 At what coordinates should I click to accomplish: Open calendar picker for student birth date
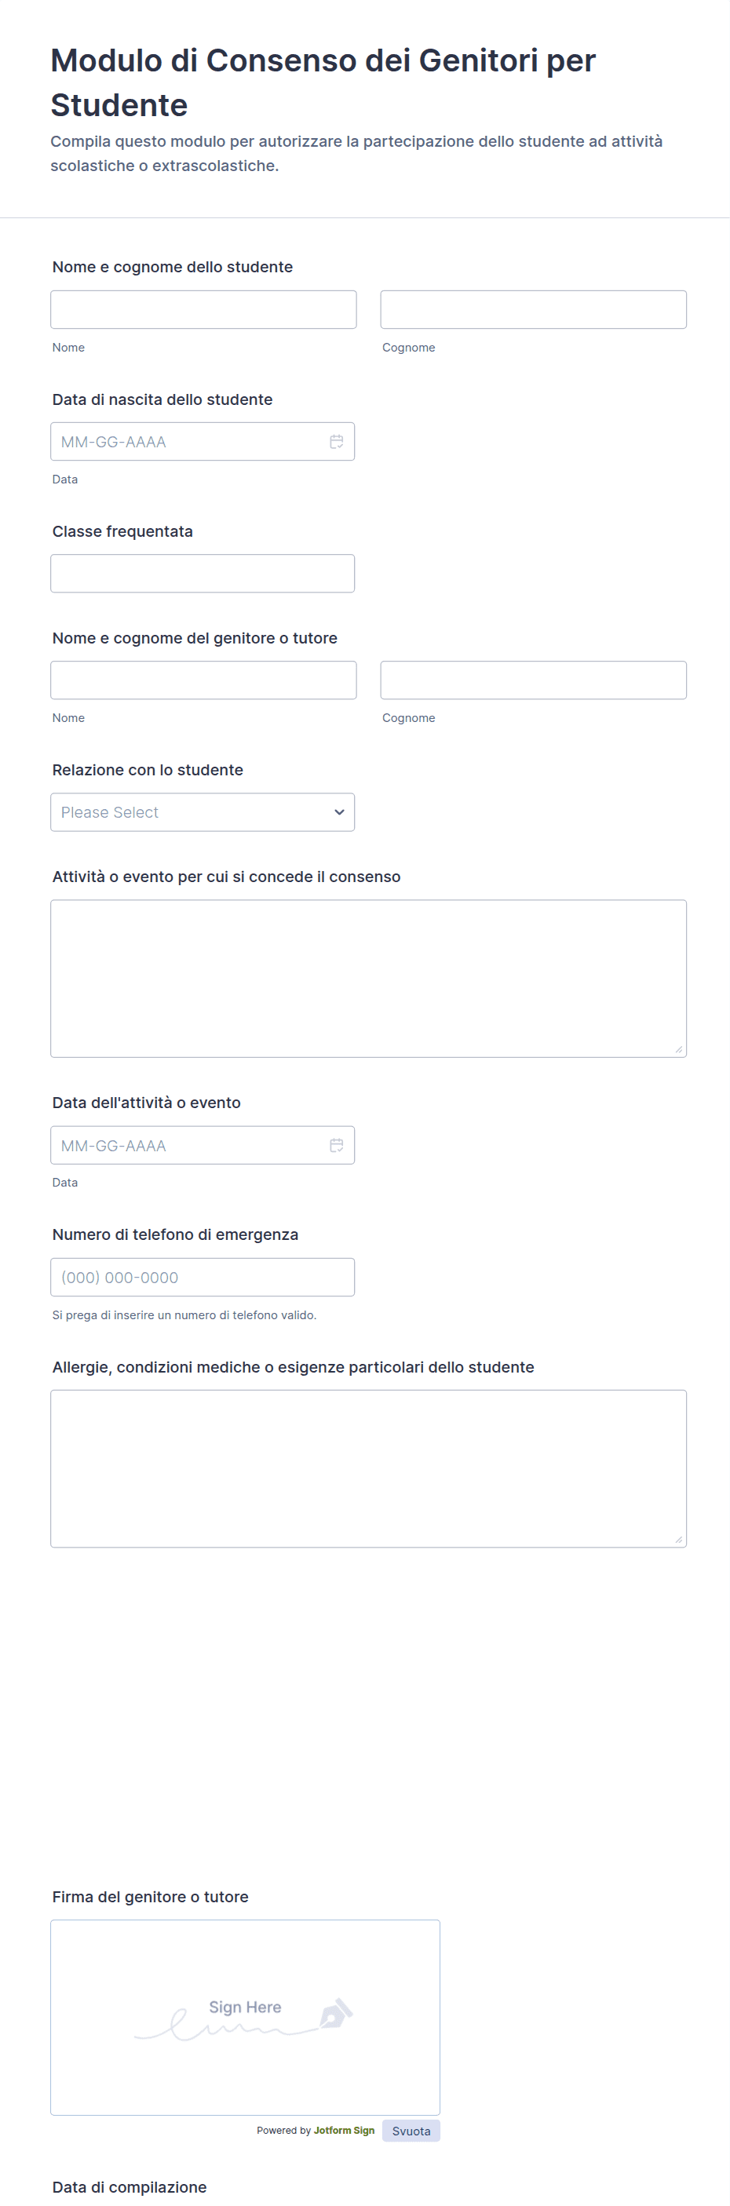click(337, 442)
